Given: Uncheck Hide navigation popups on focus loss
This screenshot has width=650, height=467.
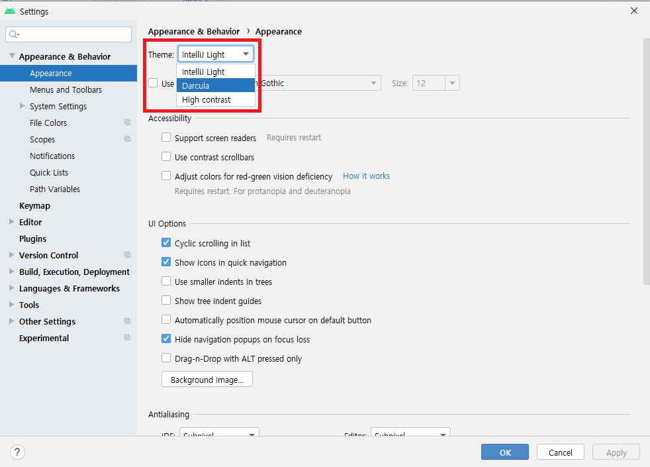Looking at the screenshot, I should [x=166, y=339].
